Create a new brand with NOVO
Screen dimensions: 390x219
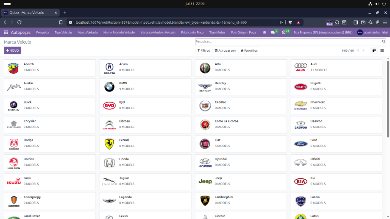(12, 50)
